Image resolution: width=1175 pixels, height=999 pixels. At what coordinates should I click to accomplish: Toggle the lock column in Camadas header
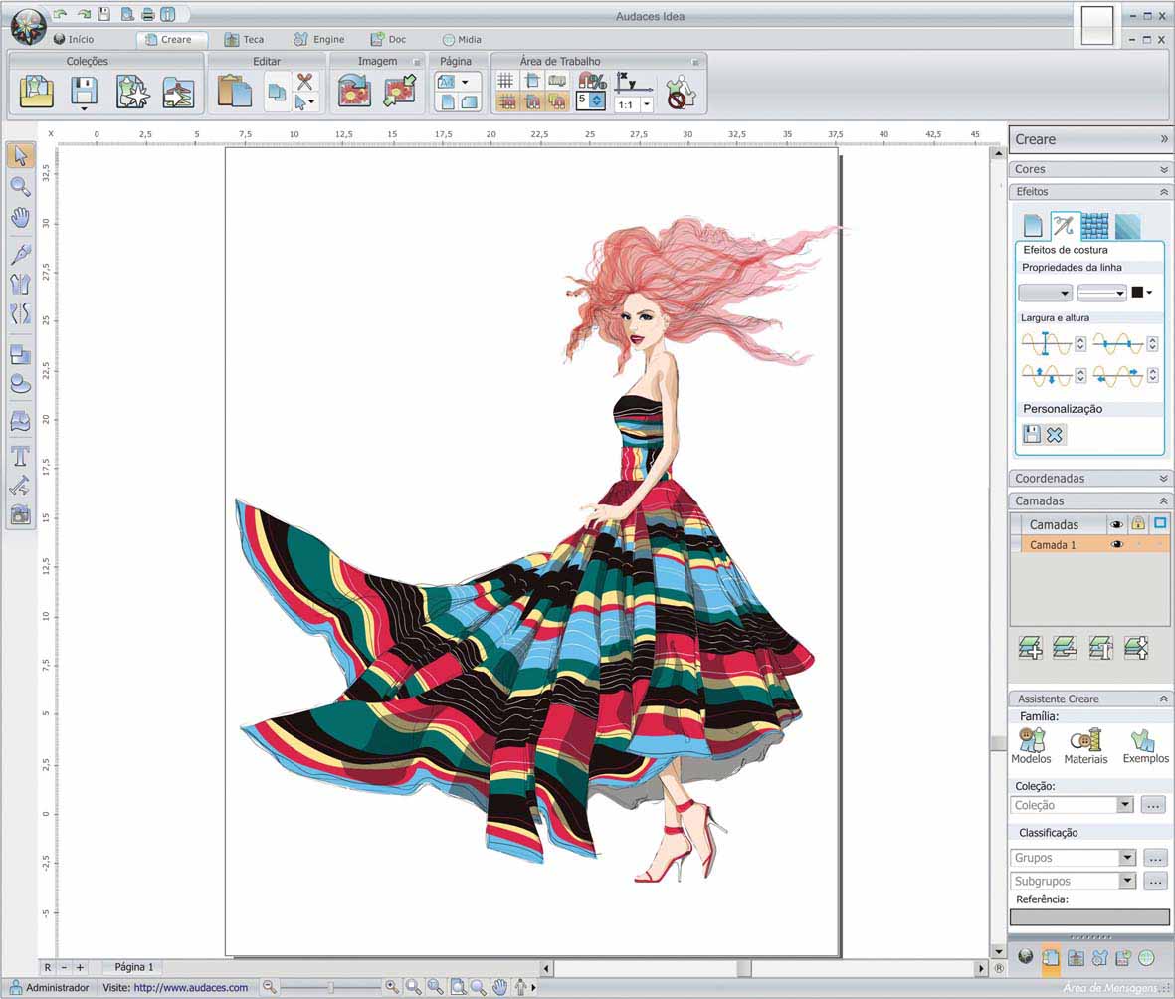click(1138, 524)
